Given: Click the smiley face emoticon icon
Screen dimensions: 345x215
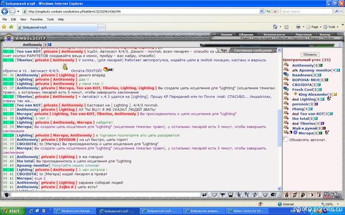Looking at the screenshot, I should click(x=265, y=195).
